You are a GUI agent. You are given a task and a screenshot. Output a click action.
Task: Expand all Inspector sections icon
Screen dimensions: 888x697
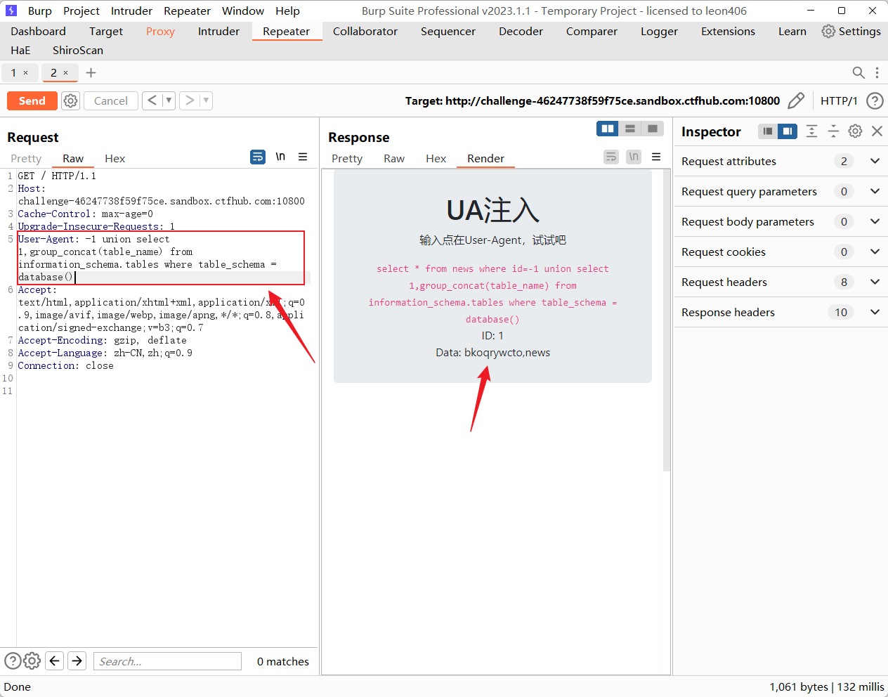[811, 131]
